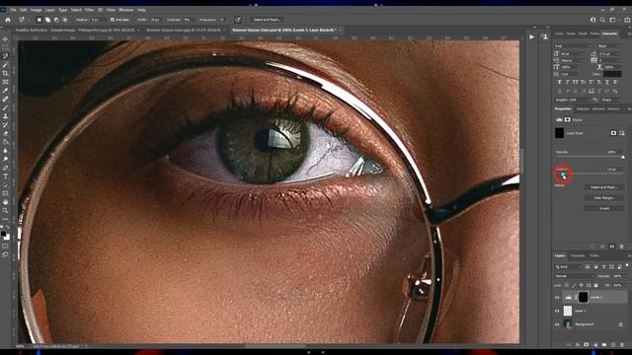Click the delete layer trash icon
Screen dimensions: 632x355
pyautogui.click(x=622, y=345)
